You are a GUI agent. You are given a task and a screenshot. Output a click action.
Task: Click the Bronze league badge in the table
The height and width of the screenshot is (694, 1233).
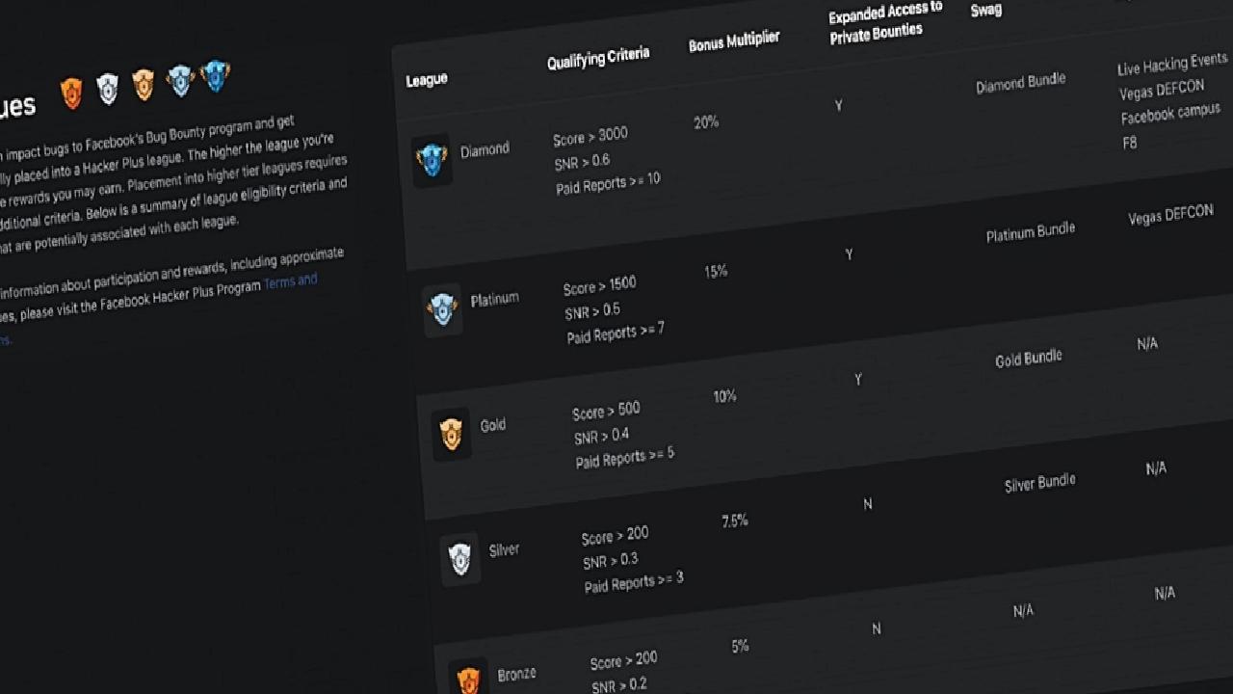[469, 679]
